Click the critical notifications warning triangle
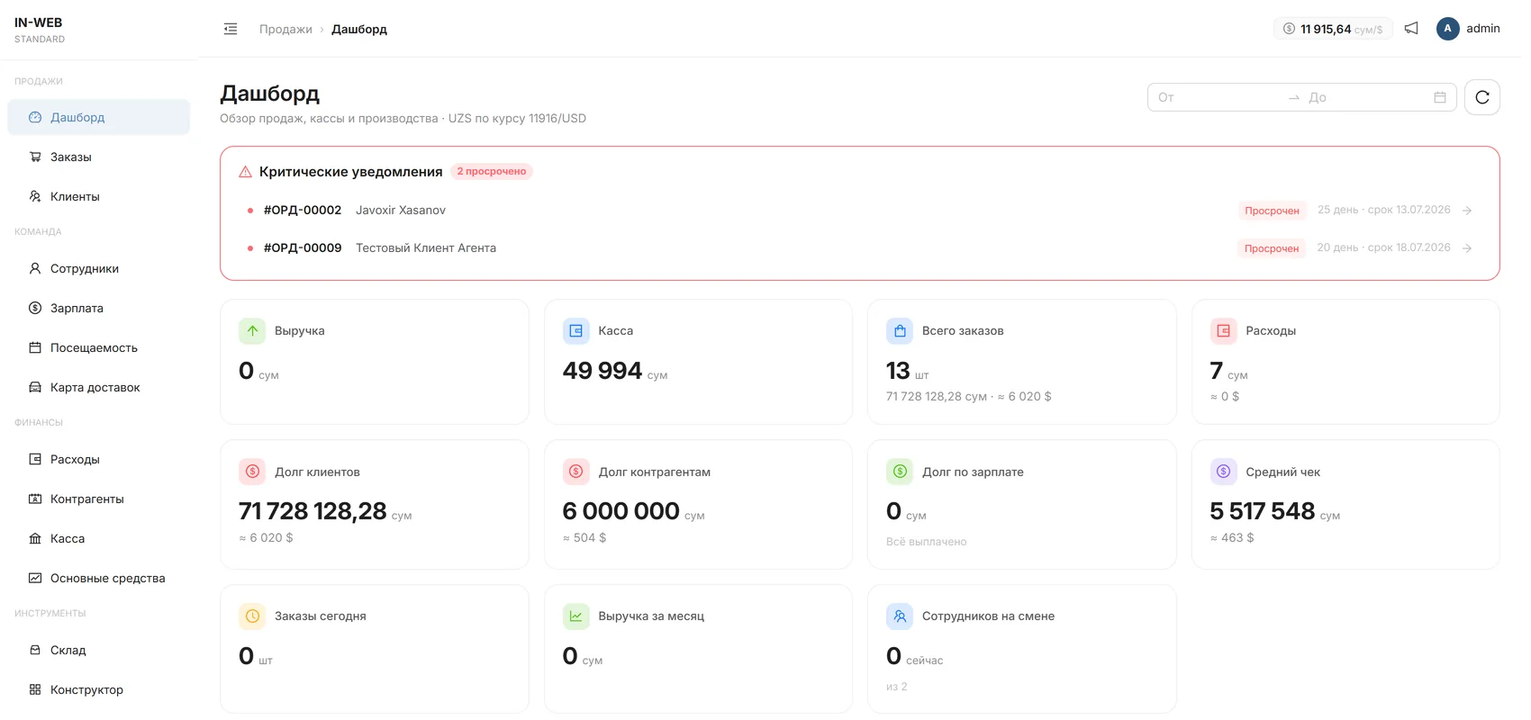The image size is (1531, 720). pos(245,172)
